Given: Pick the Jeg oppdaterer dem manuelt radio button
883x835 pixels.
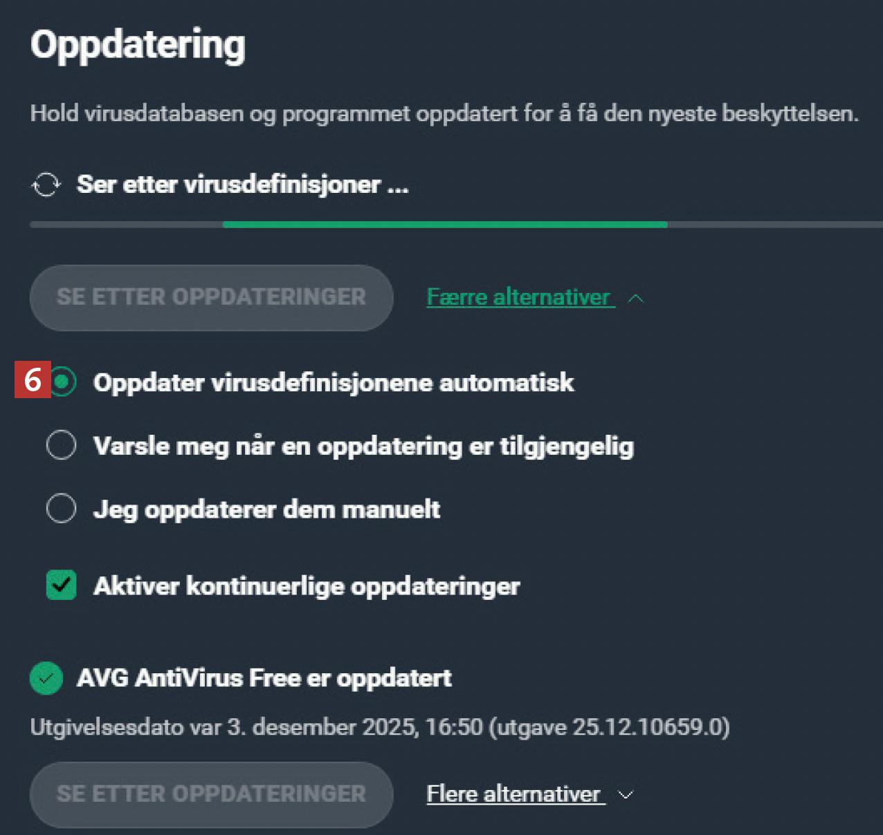Looking at the screenshot, I should point(61,509).
